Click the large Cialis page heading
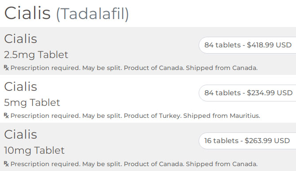Viewport: 296px width, 171px height. click(x=27, y=13)
